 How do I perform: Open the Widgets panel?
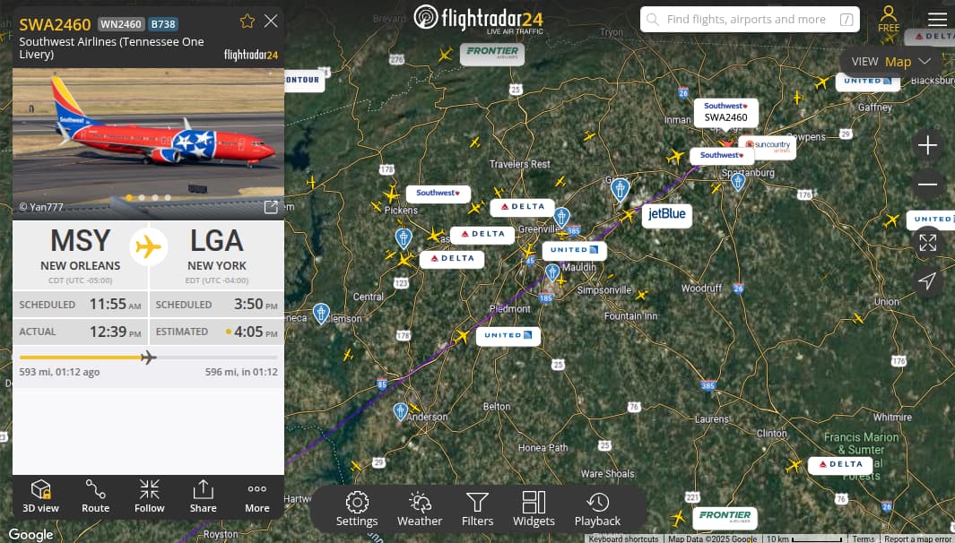[534, 510]
